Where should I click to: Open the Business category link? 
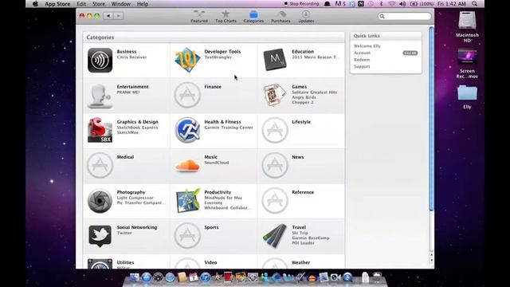[127, 51]
